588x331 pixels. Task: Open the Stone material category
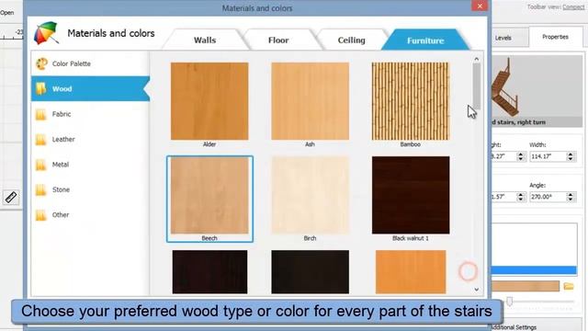90,189
